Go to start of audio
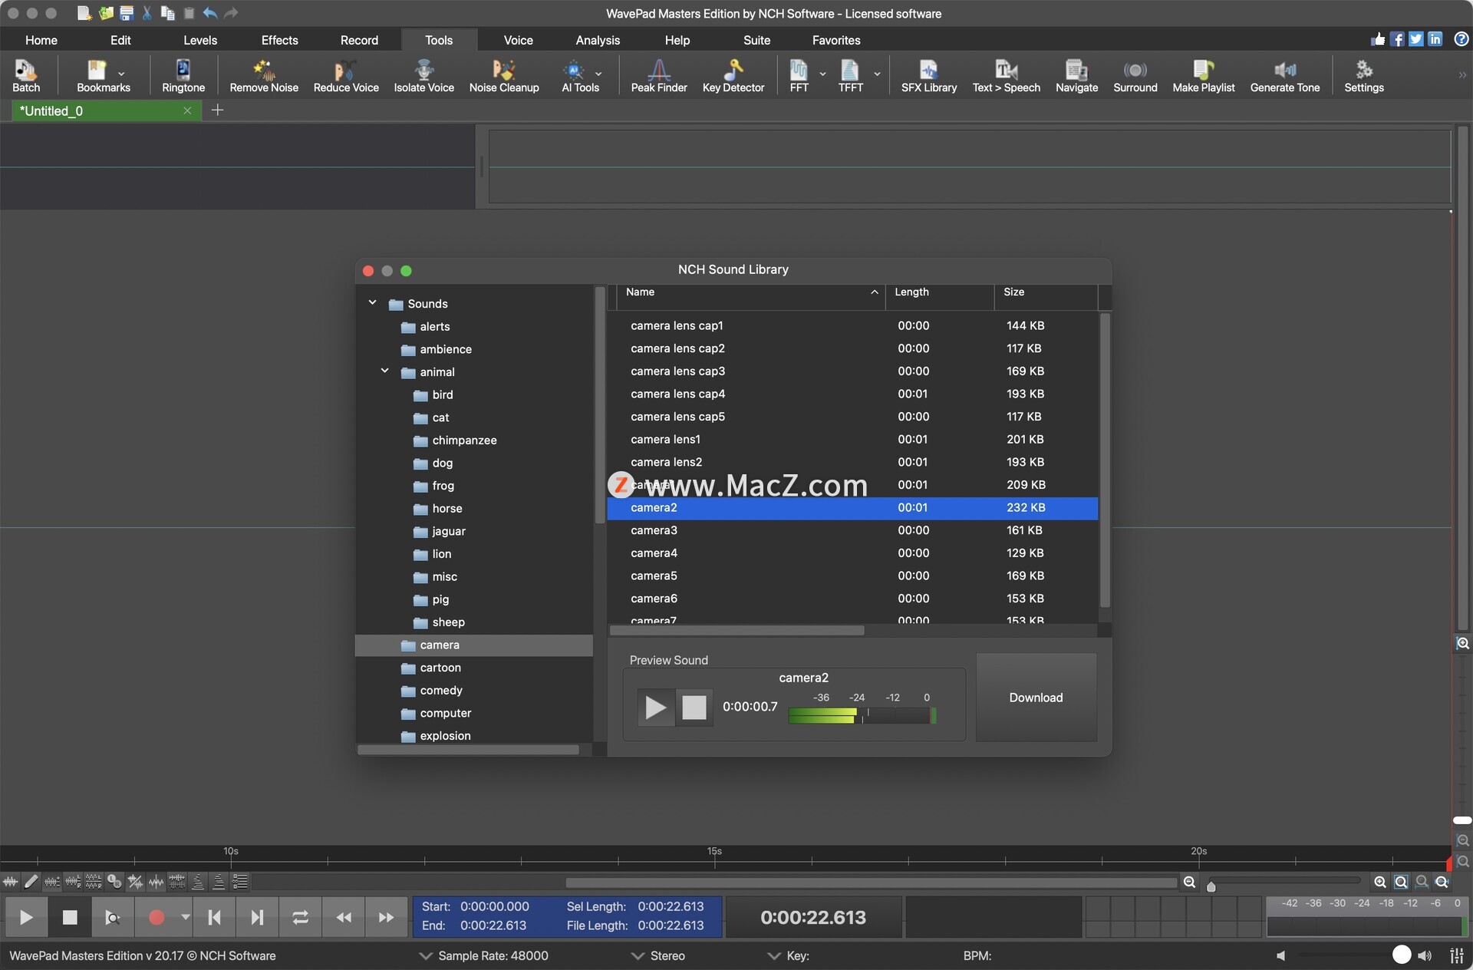 pyautogui.click(x=214, y=917)
